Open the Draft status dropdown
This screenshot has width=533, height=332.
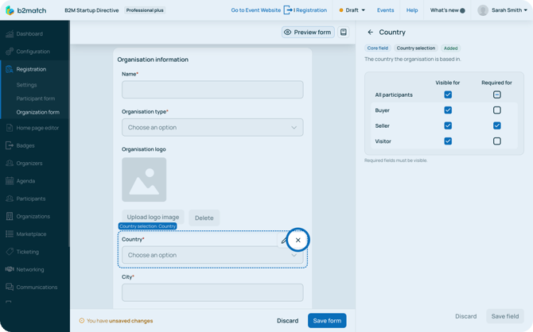[352, 10]
